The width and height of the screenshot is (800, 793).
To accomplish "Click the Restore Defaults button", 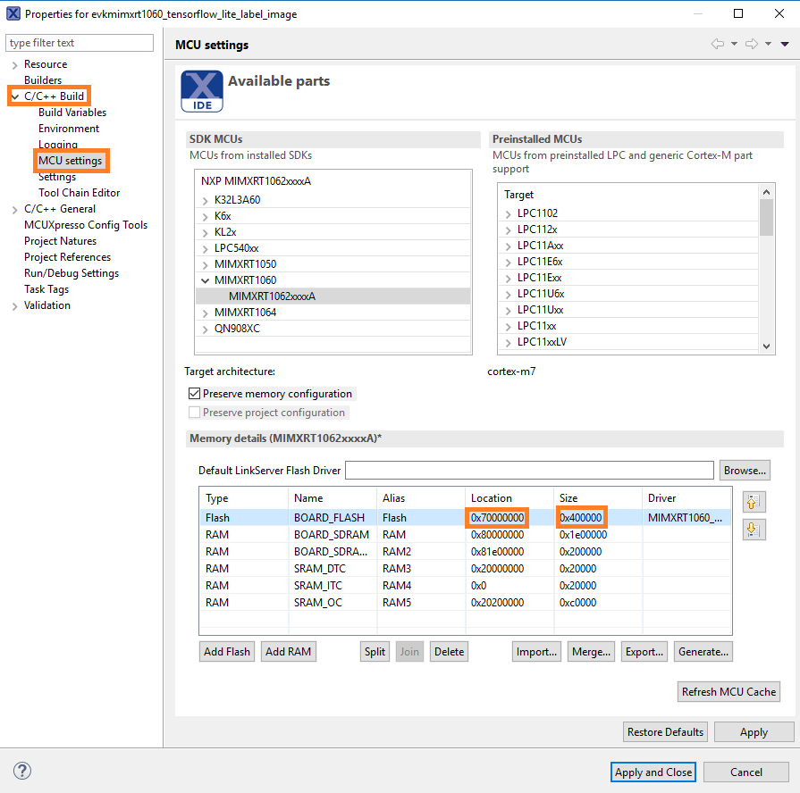I will (x=665, y=732).
